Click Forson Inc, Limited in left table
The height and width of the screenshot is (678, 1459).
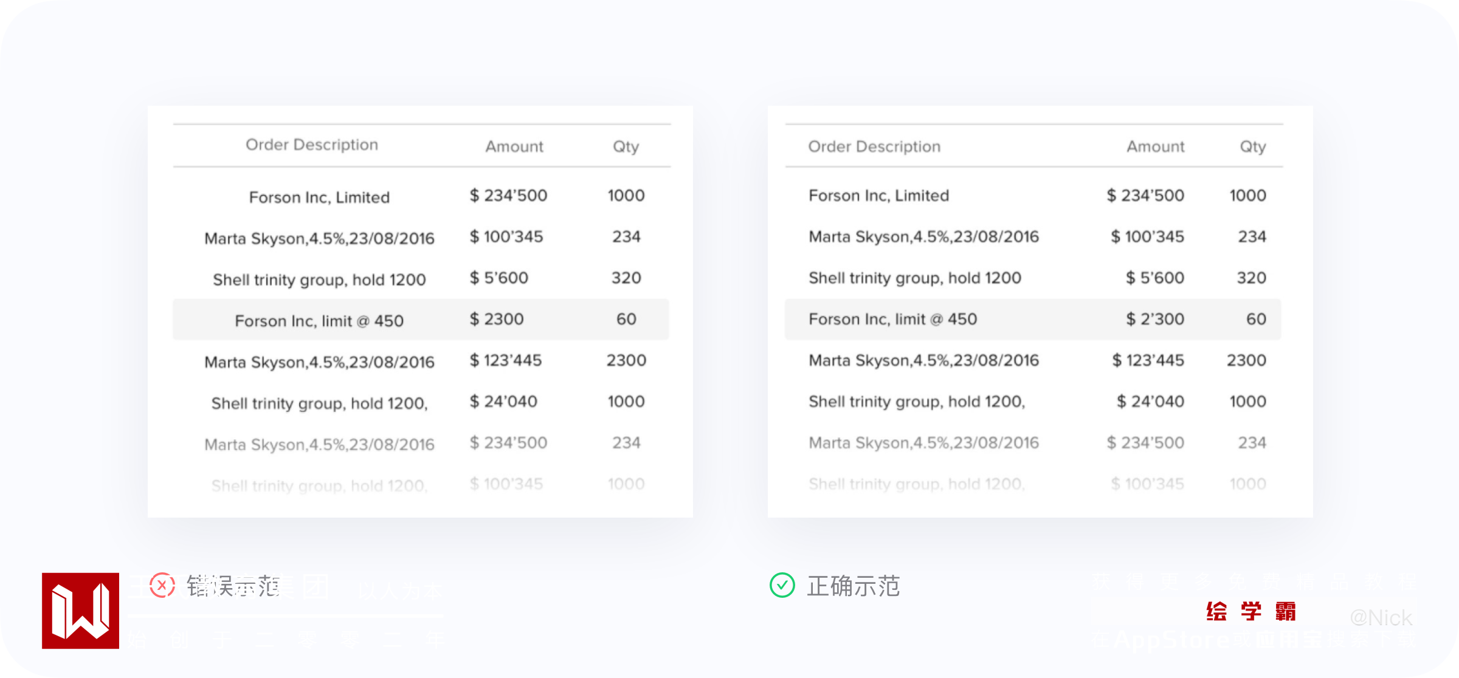319,197
